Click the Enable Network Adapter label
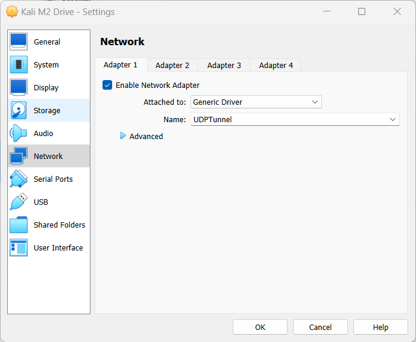Viewport: 416px width, 342px height. tap(157, 85)
